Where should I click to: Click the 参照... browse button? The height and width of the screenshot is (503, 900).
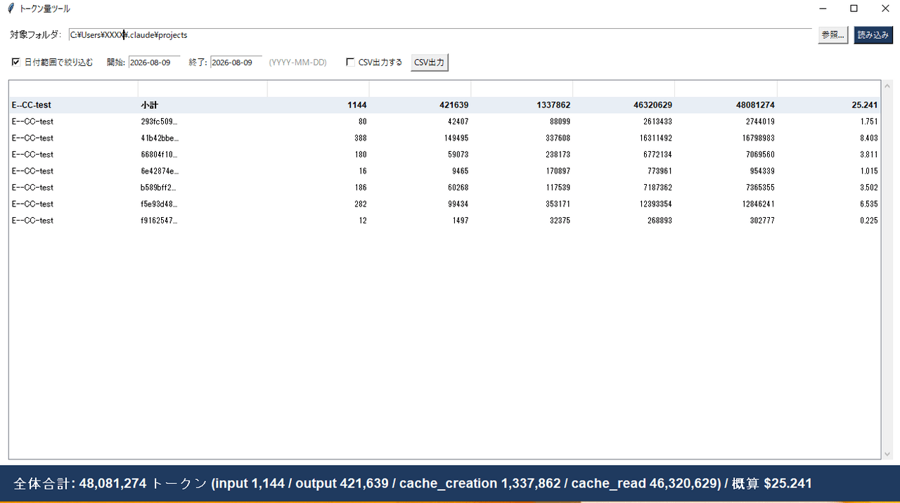[x=833, y=35]
